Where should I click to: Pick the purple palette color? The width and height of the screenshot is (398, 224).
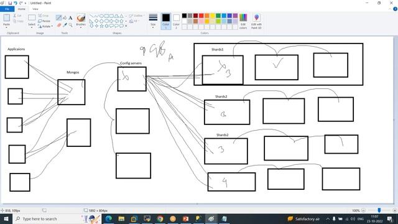click(x=235, y=16)
